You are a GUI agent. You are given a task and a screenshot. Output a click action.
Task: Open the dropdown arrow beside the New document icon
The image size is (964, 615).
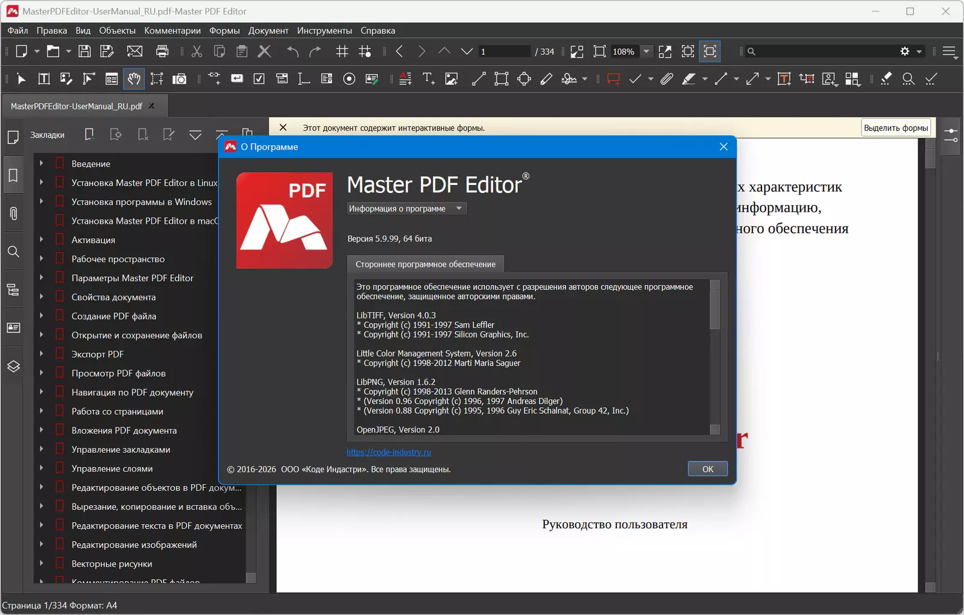tap(37, 51)
